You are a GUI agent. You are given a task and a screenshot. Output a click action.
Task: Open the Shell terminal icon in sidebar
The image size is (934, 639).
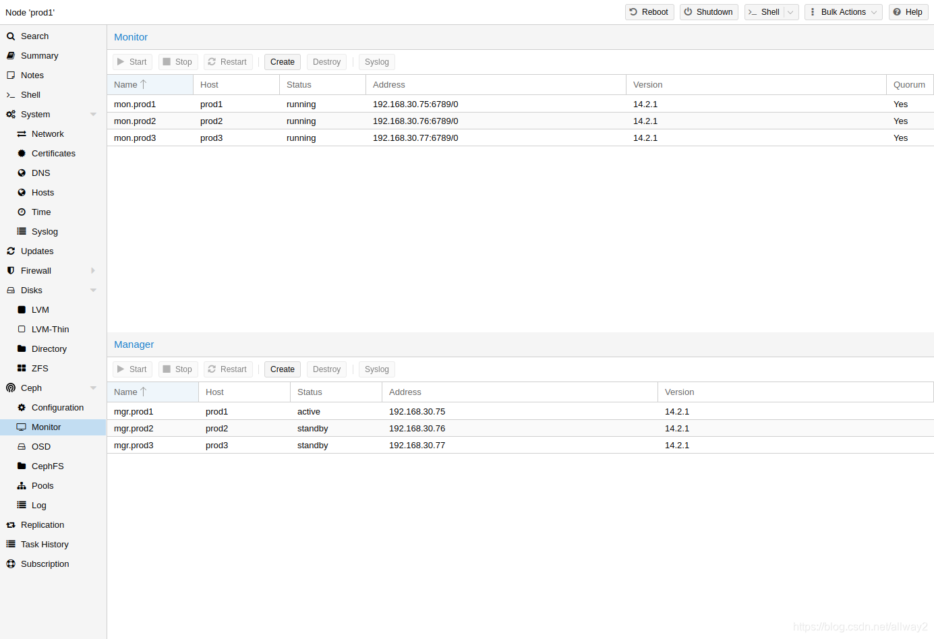coord(11,95)
